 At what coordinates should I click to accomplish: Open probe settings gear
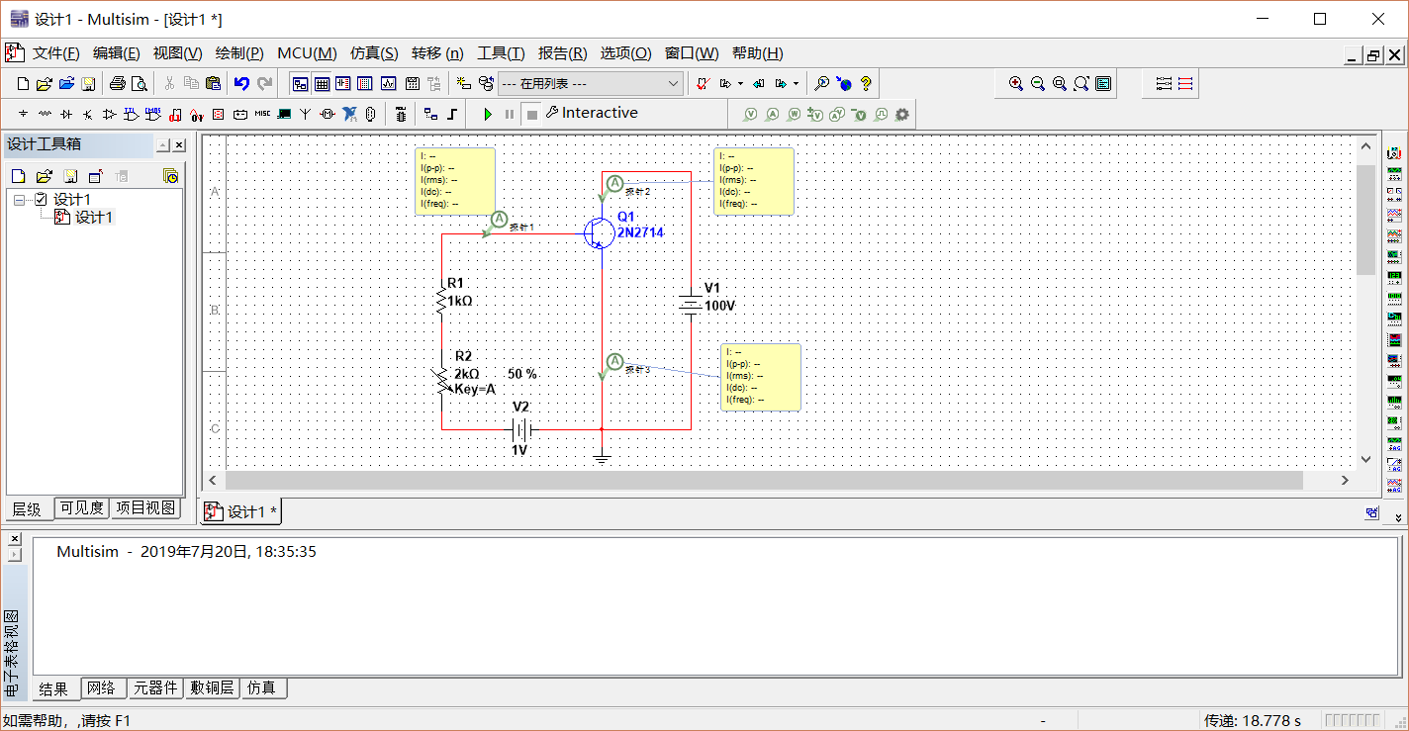point(902,114)
